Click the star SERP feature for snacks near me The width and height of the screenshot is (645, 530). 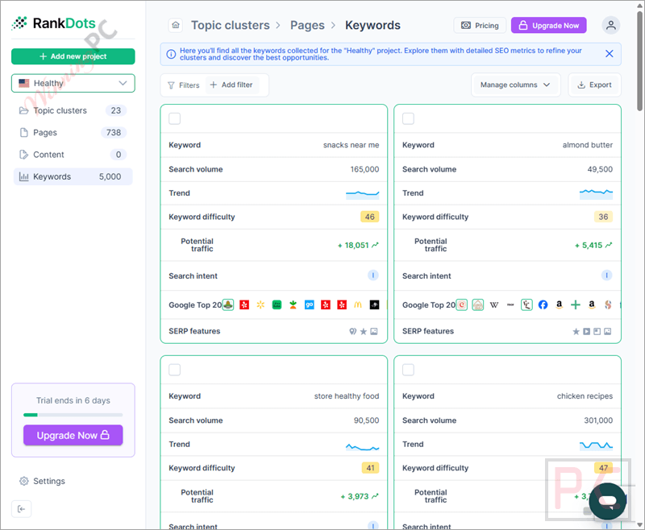click(x=364, y=332)
